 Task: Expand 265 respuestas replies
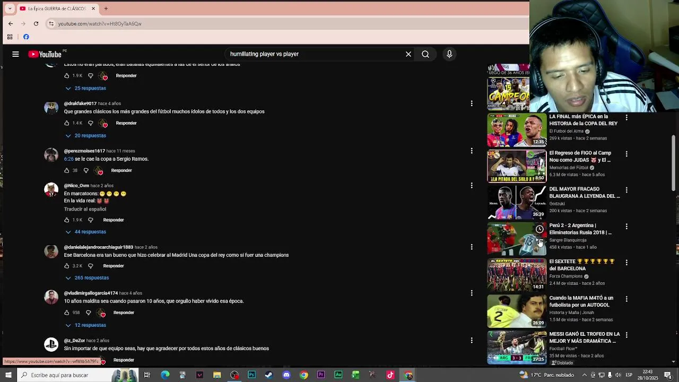[x=87, y=278]
